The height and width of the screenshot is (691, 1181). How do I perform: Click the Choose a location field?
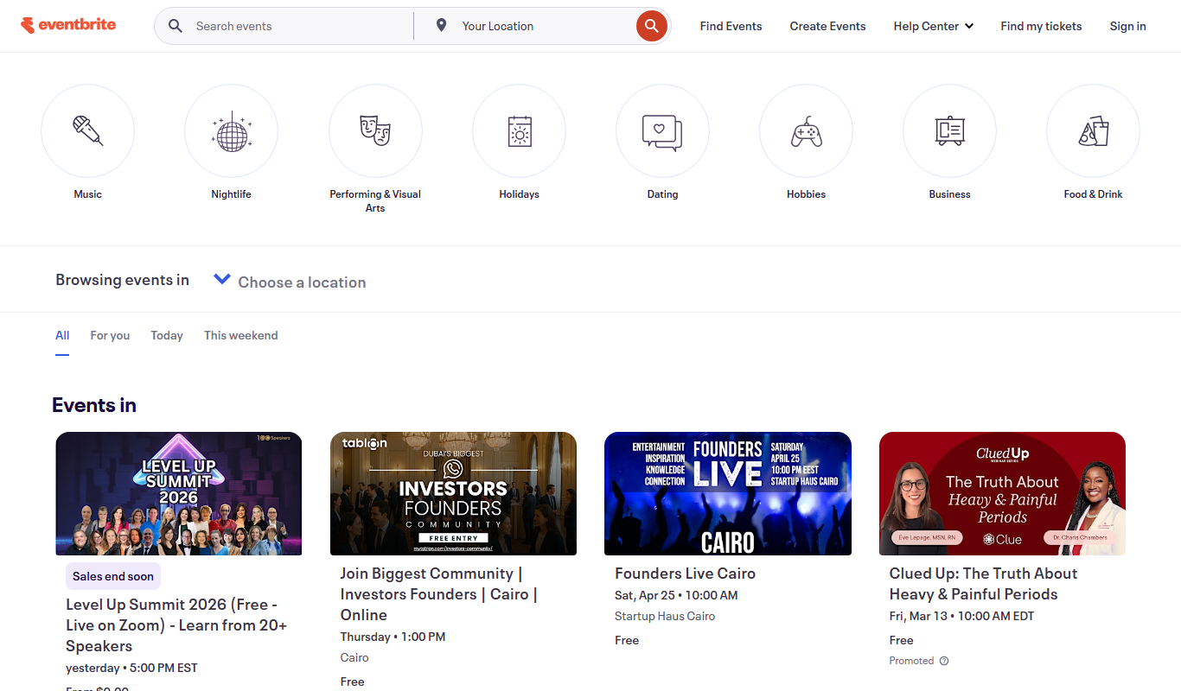tap(302, 282)
